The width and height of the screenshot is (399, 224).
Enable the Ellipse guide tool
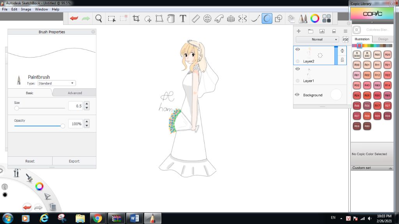click(x=207, y=18)
